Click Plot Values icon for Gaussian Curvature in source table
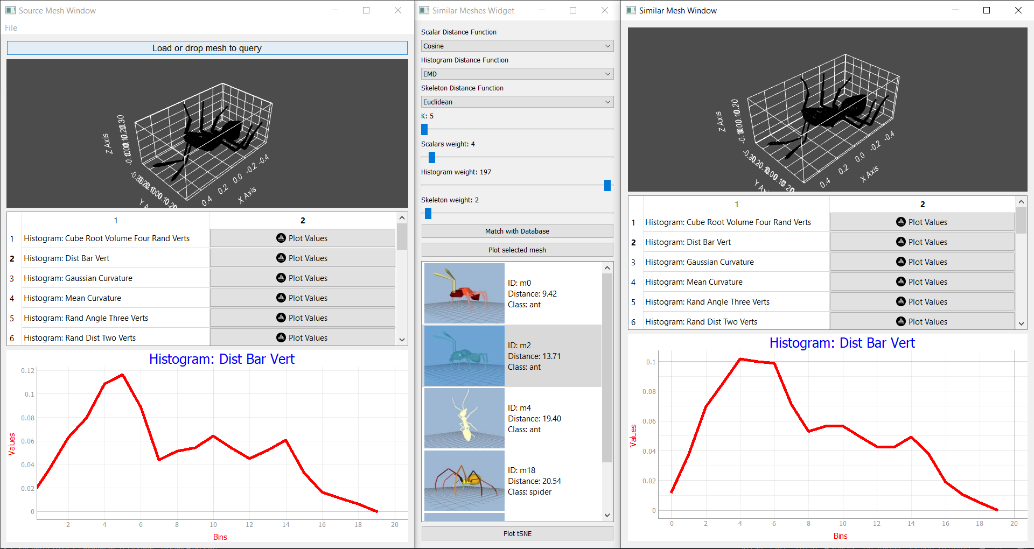Viewport: 1034px width, 549px height. [281, 278]
